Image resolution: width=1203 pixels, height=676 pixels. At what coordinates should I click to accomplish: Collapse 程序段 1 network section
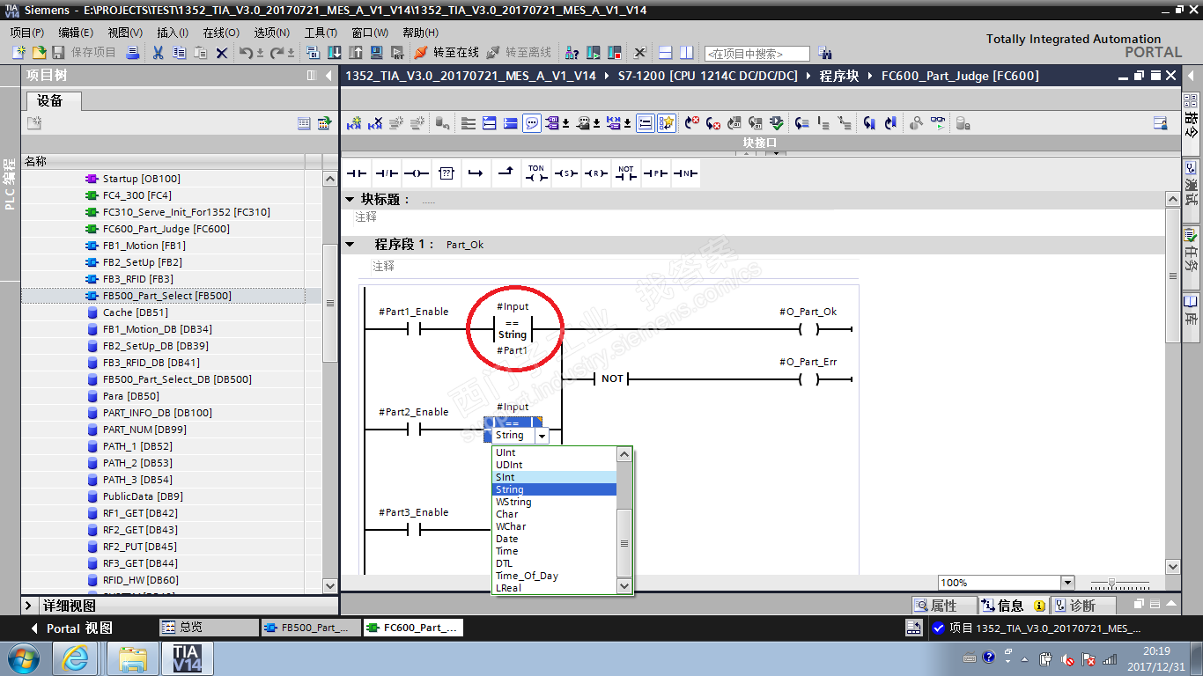point(350,245)
